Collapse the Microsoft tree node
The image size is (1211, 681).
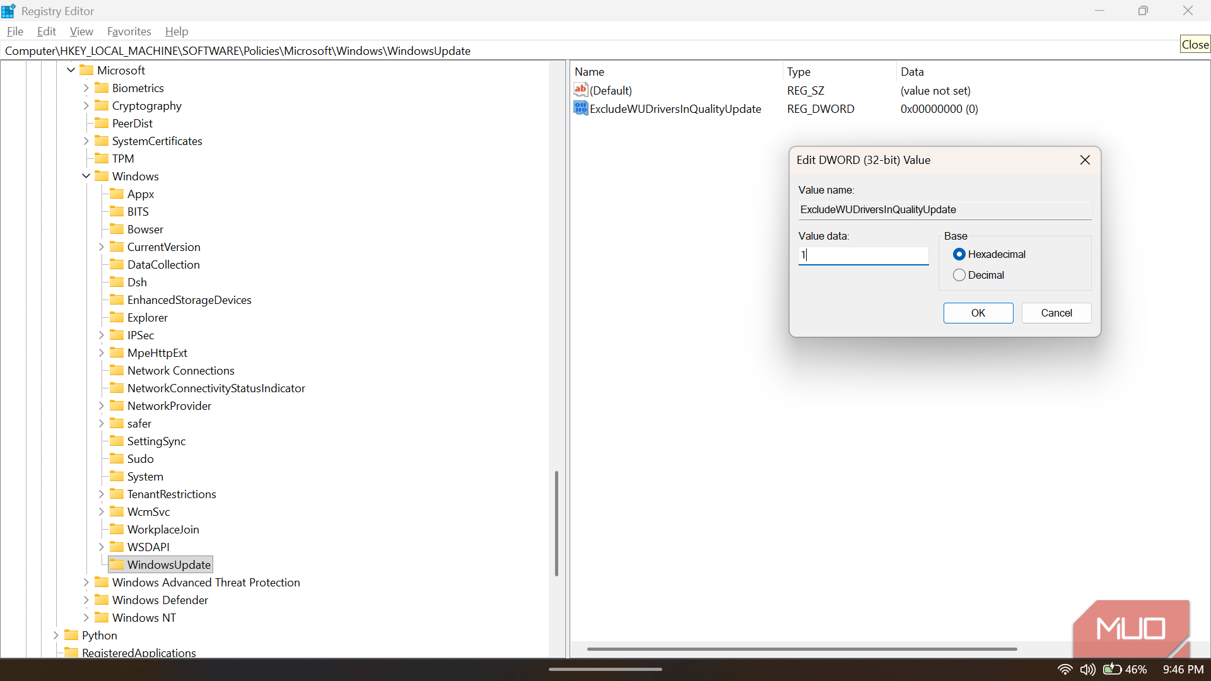tap(71, 70)
